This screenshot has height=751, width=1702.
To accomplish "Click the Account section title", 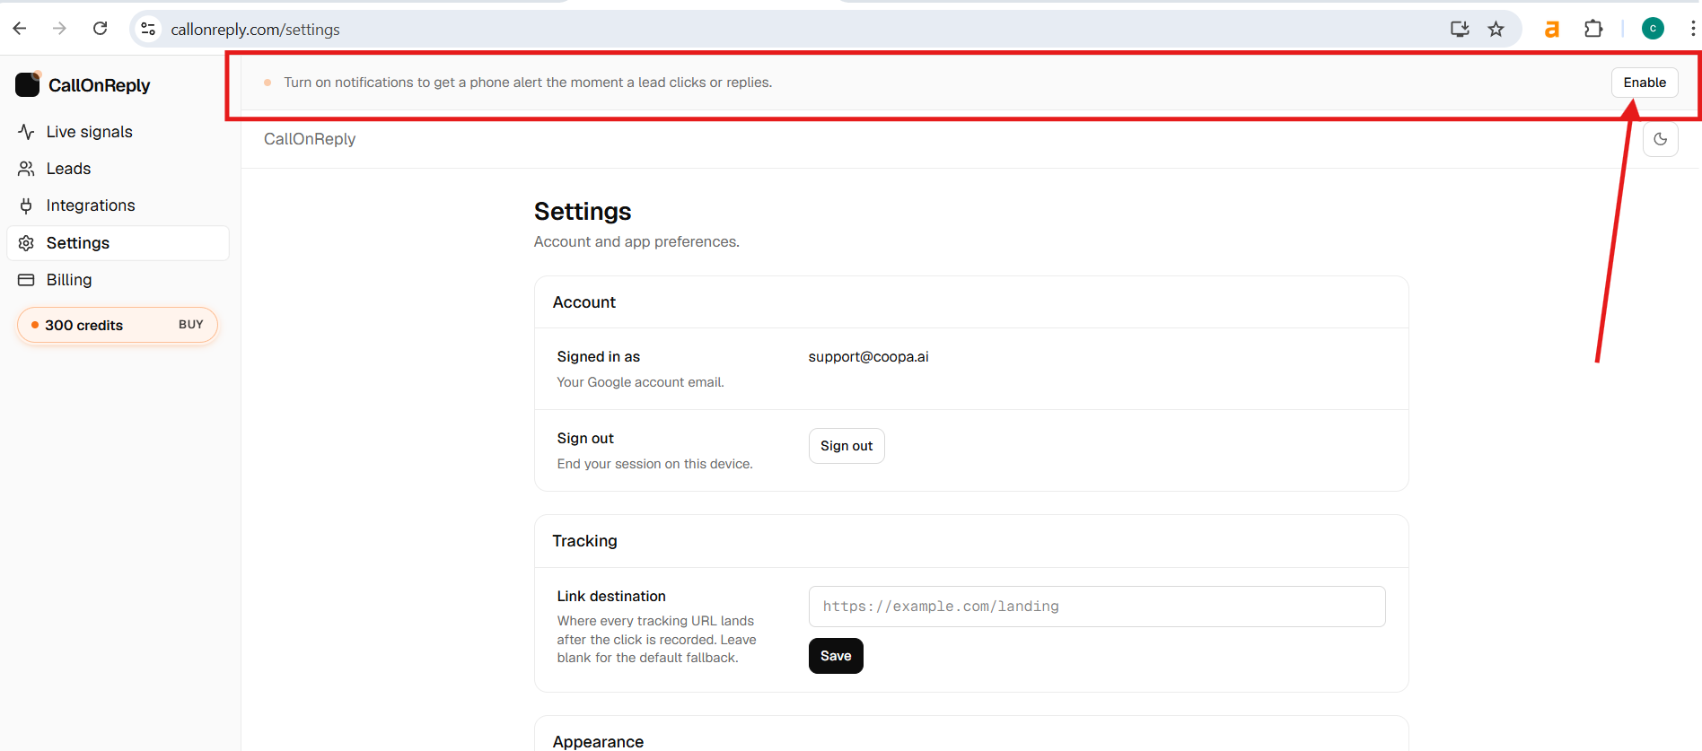I will [584, 302].
